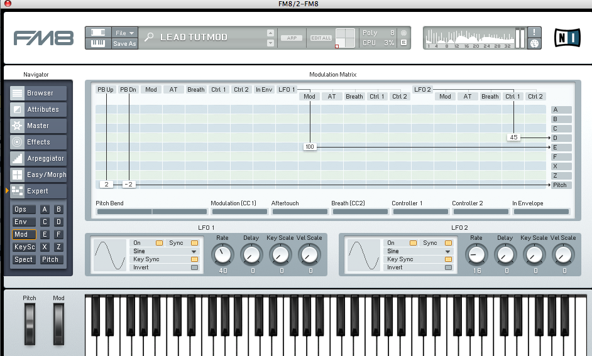
Task: Toggle the ARP button in header
Action: (x=292, y=38)
